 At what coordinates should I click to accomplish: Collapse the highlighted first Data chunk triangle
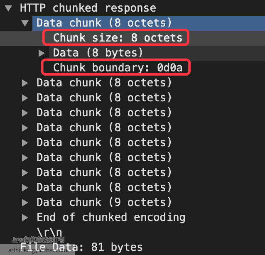point(25,23)
